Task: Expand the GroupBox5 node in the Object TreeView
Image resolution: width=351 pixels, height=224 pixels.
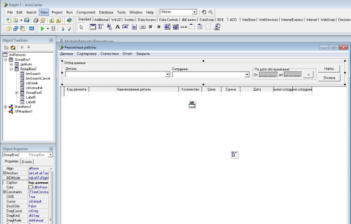Action: tap(16, 93)
